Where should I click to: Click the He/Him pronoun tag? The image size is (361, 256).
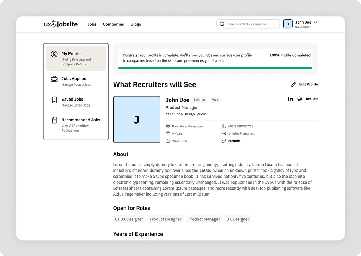coord(200,100)
